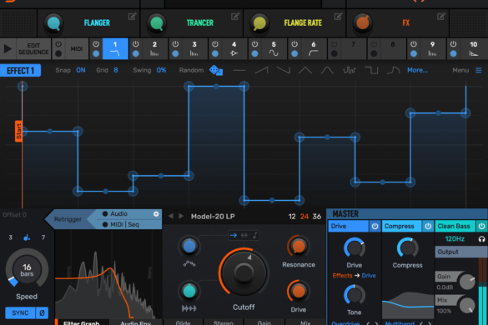Click the sequence arrows icon under teal knob

(x=189, y=308)
